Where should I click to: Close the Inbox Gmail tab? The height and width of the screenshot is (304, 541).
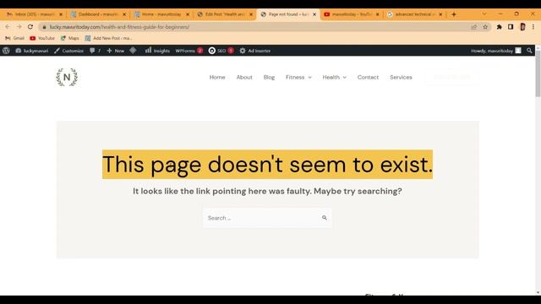pyautogui.click(x=61, y=14)
